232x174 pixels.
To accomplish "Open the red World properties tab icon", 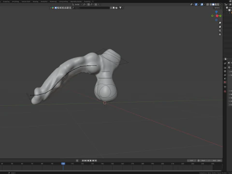I will pyautogui.click(x=225, y=82).
